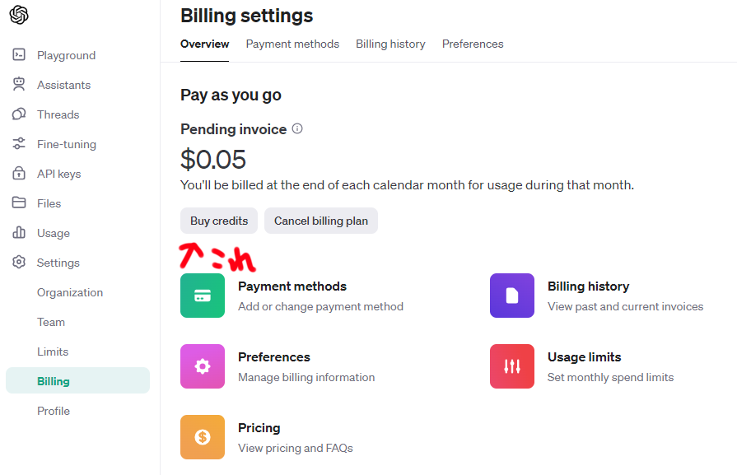Switch to the Billing history tab
This screenshot has width=737, height=475.
point(390,44)
